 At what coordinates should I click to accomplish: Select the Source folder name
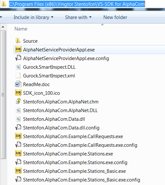coord(30,41)
